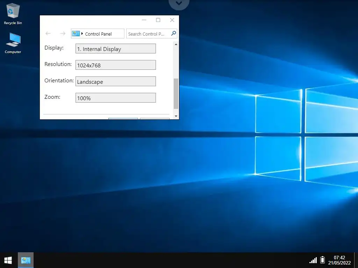Click the back arrow in Control Panel
The image size is (358, 268).
click(x=48, y=33)
